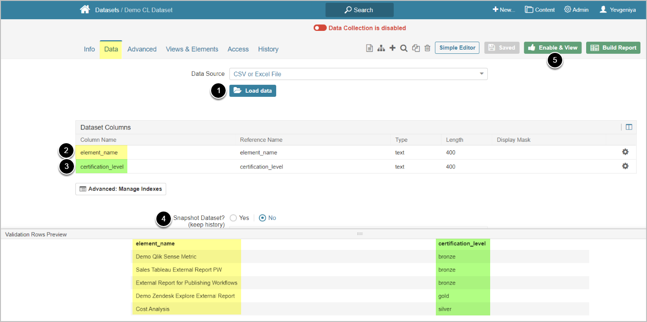Open the Views & Elements tab
647x322 pixels.
coord(192,49)
